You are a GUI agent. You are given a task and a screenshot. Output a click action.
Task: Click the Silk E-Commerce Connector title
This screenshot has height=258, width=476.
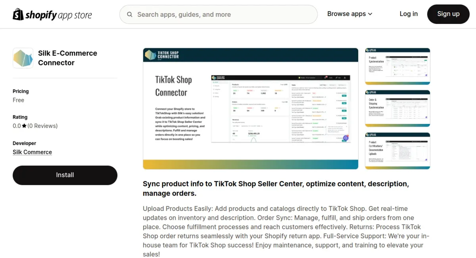point(67,58)
